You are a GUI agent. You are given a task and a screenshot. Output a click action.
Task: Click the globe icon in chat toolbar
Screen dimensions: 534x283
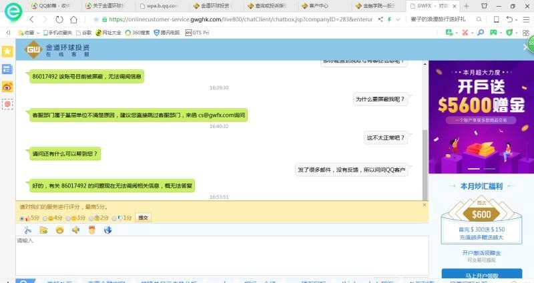[107, 230]
